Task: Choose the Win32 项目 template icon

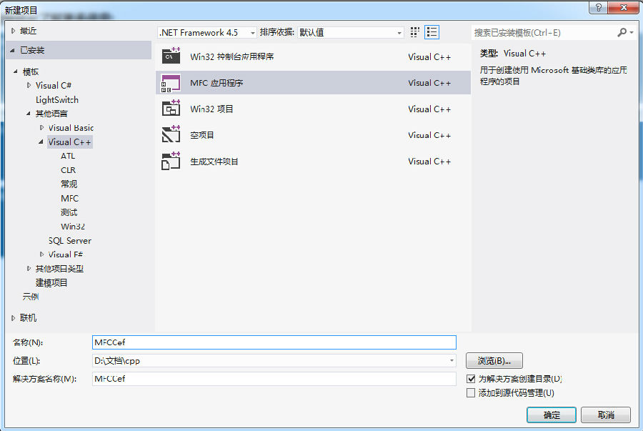Action: 171,109
